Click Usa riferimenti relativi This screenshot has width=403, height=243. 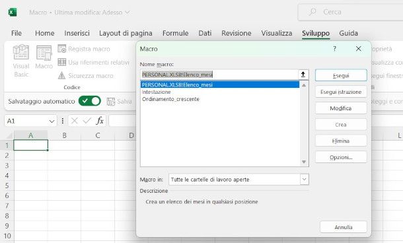point(93,62)
